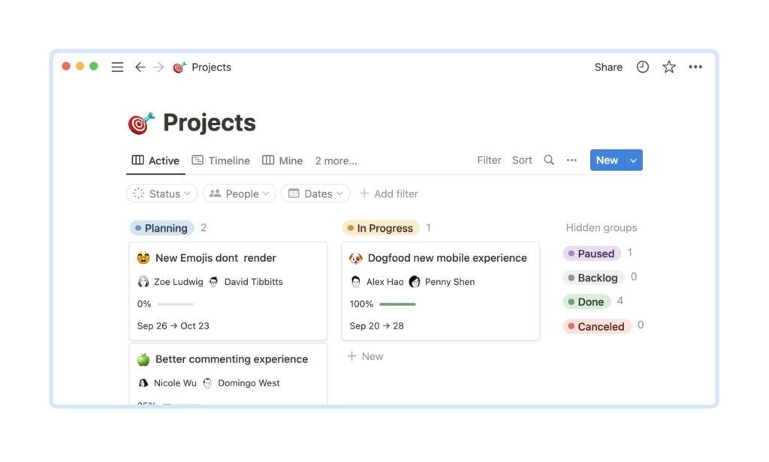Viewport: 769px width, 462px height.
Task: Open page history clock icon
Action: pos(643,67)
